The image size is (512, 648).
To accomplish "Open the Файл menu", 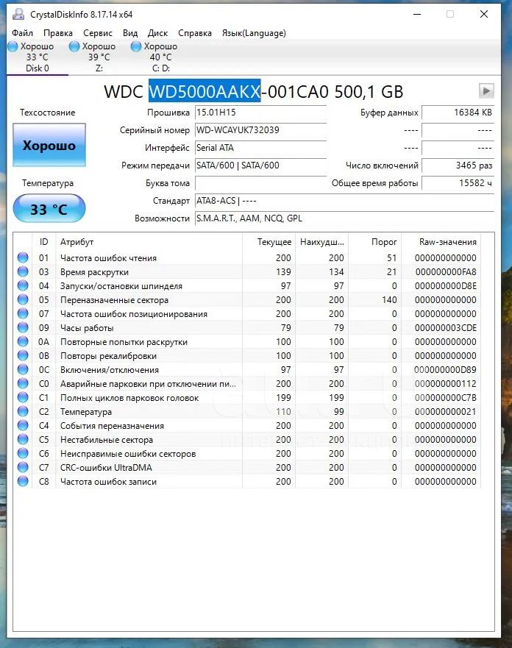I will 22,33.
